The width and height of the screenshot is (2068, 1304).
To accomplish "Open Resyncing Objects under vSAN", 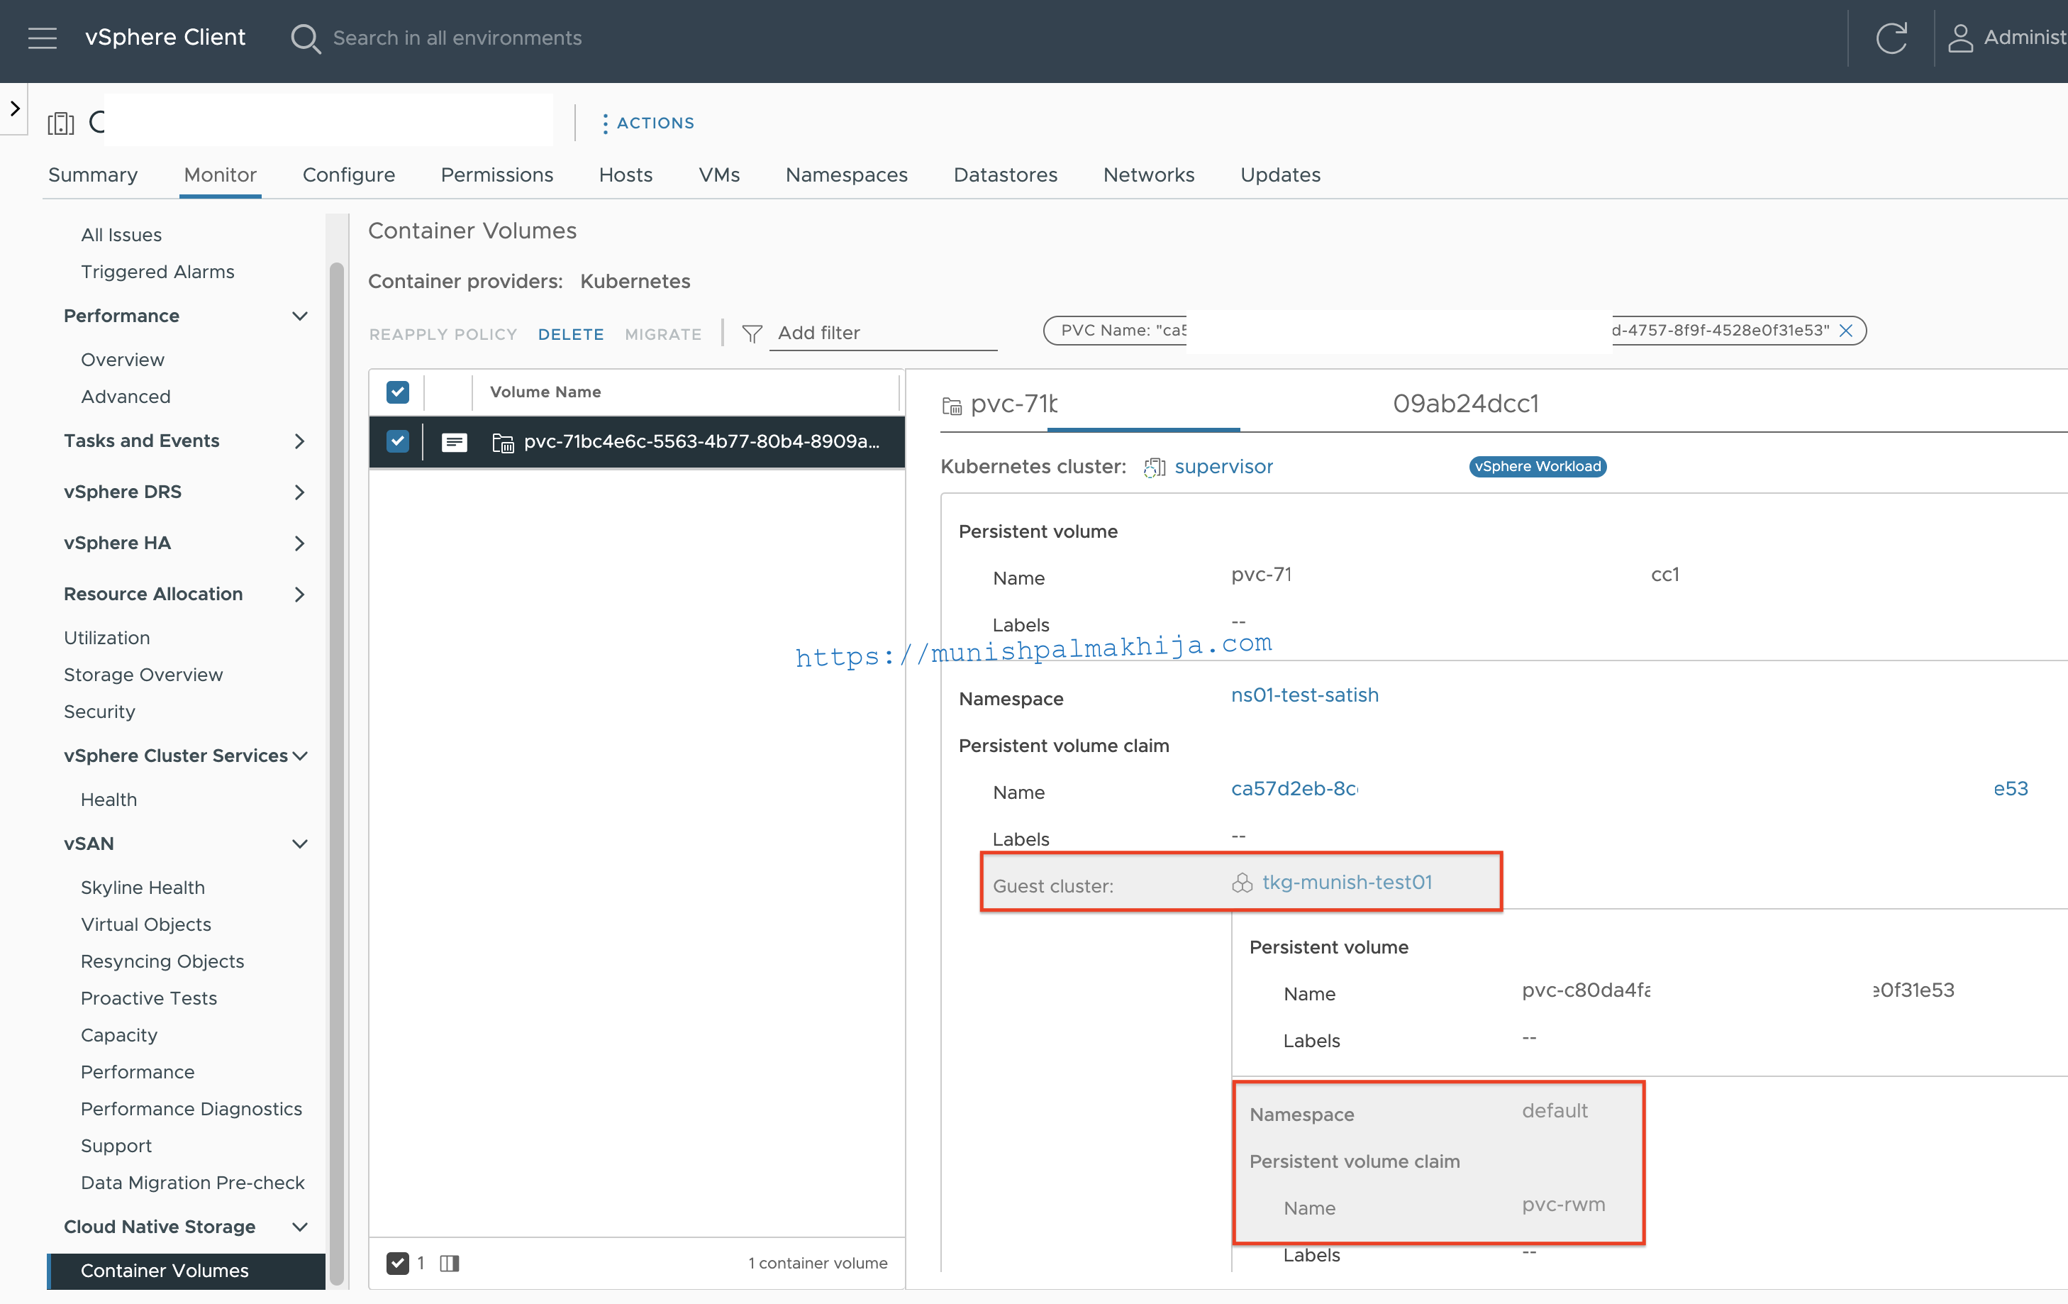I will 162,961.
